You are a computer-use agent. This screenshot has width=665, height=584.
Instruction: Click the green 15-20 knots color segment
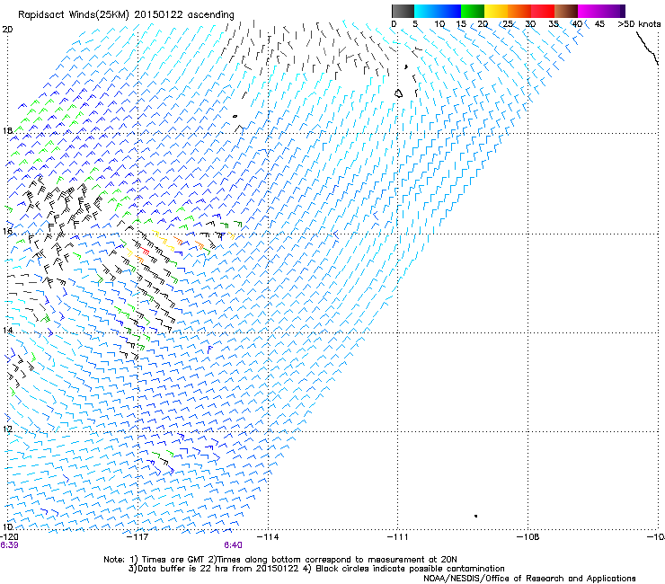473,11
